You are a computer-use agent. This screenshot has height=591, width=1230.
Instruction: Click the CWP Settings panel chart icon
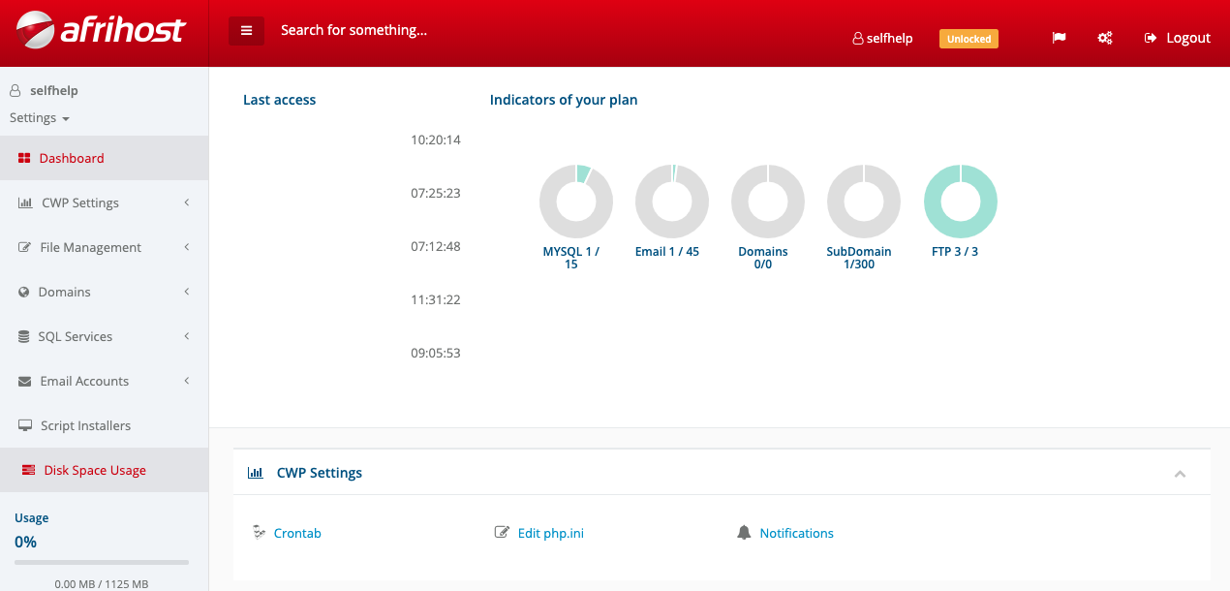click(x=255, y=473)
